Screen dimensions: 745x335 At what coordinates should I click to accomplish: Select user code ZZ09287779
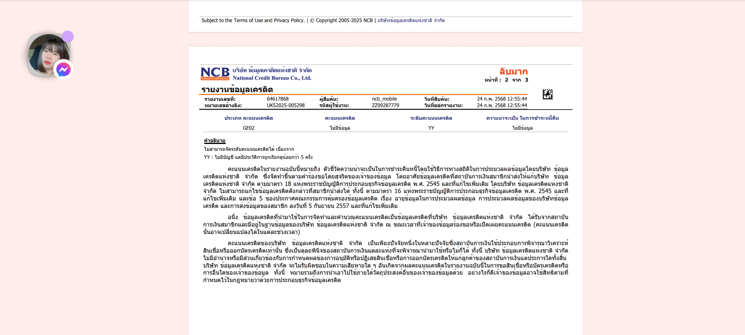(x=386, y=105)
